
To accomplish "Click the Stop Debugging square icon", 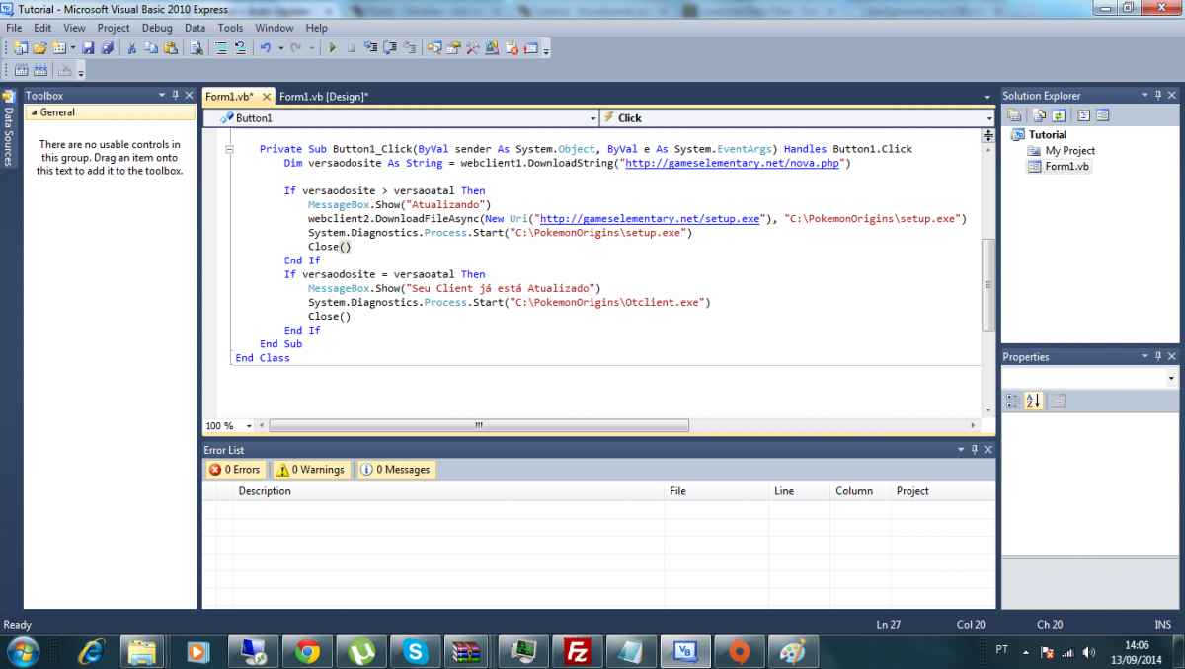I will 352,47.
